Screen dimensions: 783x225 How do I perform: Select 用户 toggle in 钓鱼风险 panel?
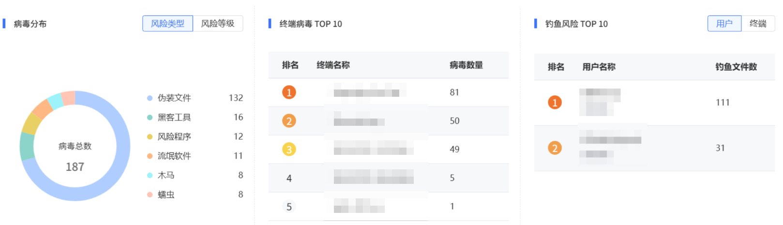724,23
